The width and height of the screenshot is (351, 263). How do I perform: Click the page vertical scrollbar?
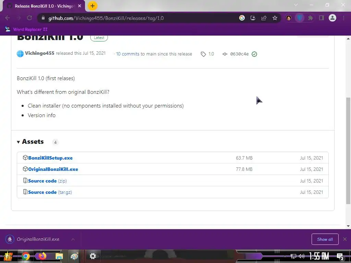coord(348,151)
